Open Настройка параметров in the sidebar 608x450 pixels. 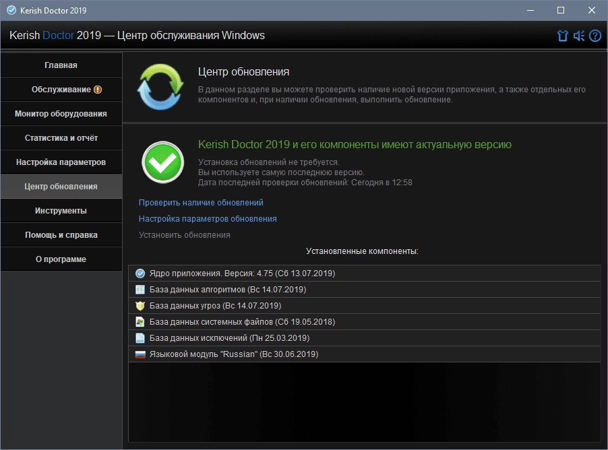[61, 162]
